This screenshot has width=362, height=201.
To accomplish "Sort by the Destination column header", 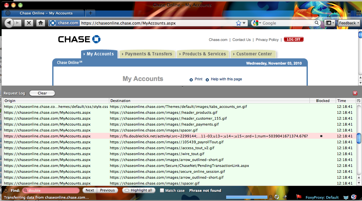I will tap(209, 101).
